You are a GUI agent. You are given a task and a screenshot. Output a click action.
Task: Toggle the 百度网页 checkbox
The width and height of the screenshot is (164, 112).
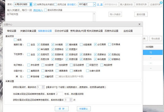click(x=39, y=54)
